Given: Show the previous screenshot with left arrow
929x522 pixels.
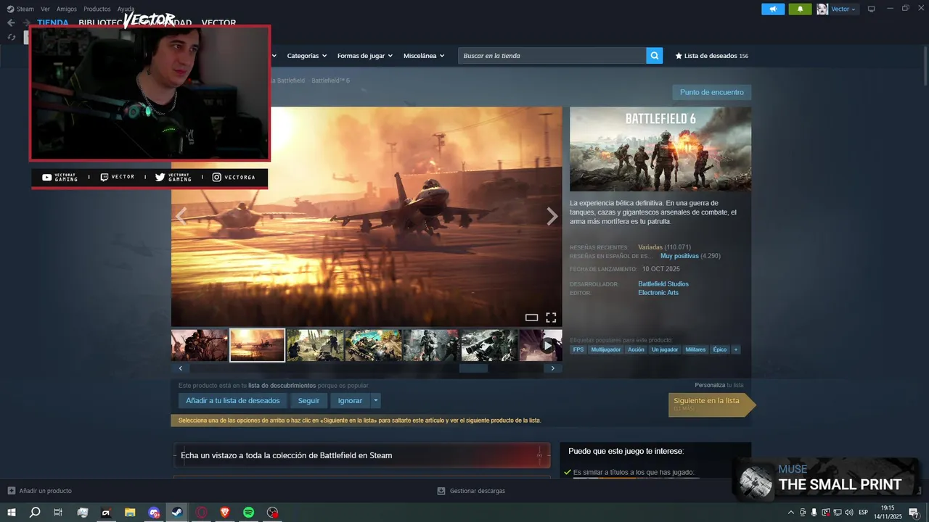Looking at the screenshot, I should [x=181, y=216].
